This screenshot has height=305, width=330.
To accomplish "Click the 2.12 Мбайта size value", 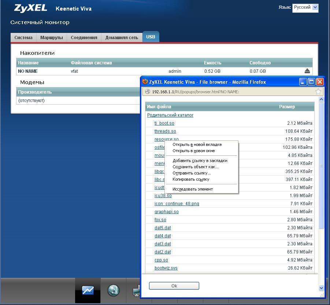I will (x=300, y=123).
